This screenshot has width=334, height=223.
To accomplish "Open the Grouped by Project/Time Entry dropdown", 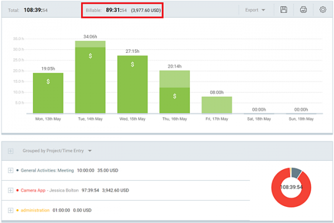I will point(57,150).
